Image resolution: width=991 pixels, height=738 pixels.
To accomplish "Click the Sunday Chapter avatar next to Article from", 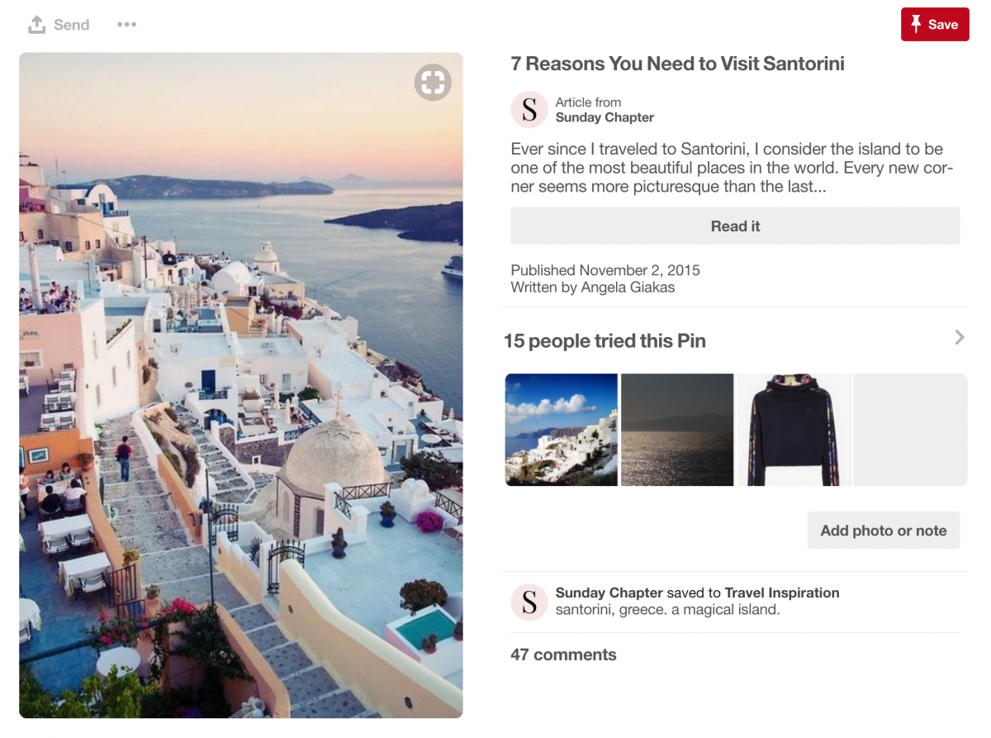I will click(x=529, y=109).
